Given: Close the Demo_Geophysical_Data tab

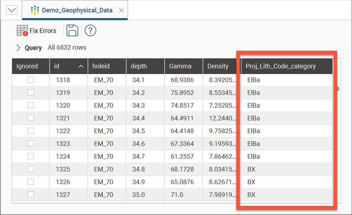Looking at the screenshot, I should (x=121, y=10).
